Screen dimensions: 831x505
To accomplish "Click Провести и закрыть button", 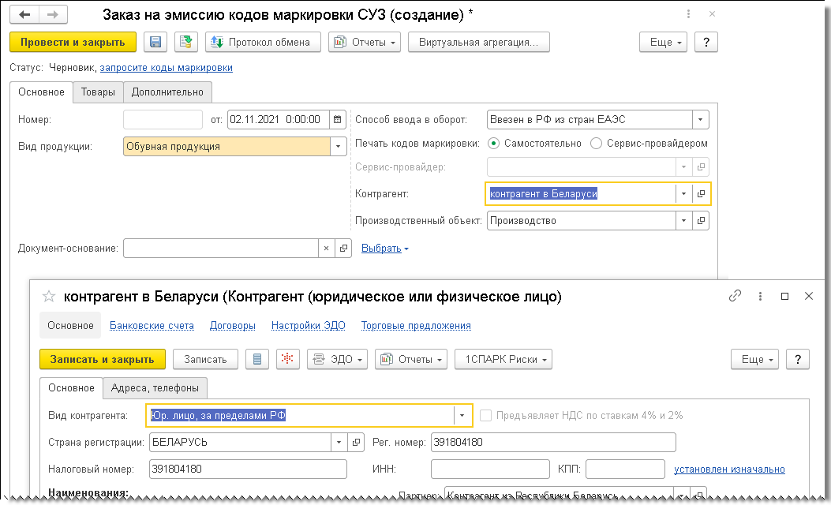I will click(73, 42).
